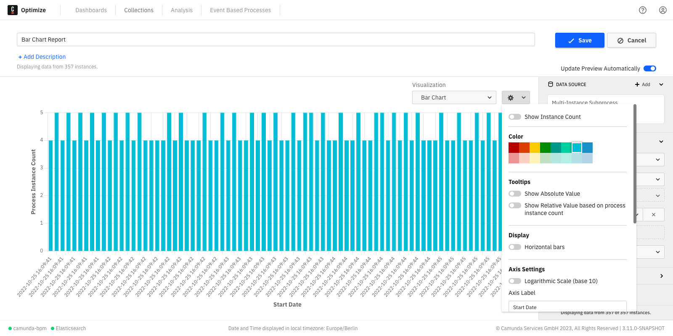The height and width of the screenshot is (336, 673).
Task: Open the dashed-border dropdown in side panel
Action: click(x=650, y=195)
